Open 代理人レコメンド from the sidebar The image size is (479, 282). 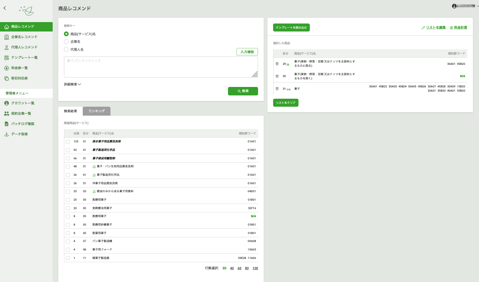pos(24,47)
